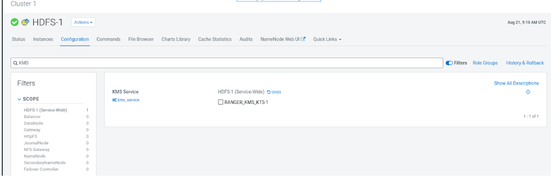Click the magnifier icon in the search box
The width and height of the screenshot is (551, 176).
pyautogui.click(x=15, y=63)
